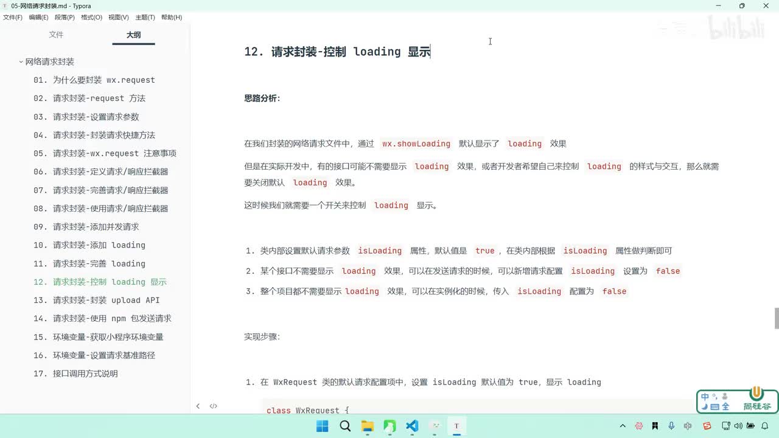Screen dimensions: 779x438
Task: Jump to 06. 请求封装-定义请求/响应拦截器
Action: coord(101,172)
